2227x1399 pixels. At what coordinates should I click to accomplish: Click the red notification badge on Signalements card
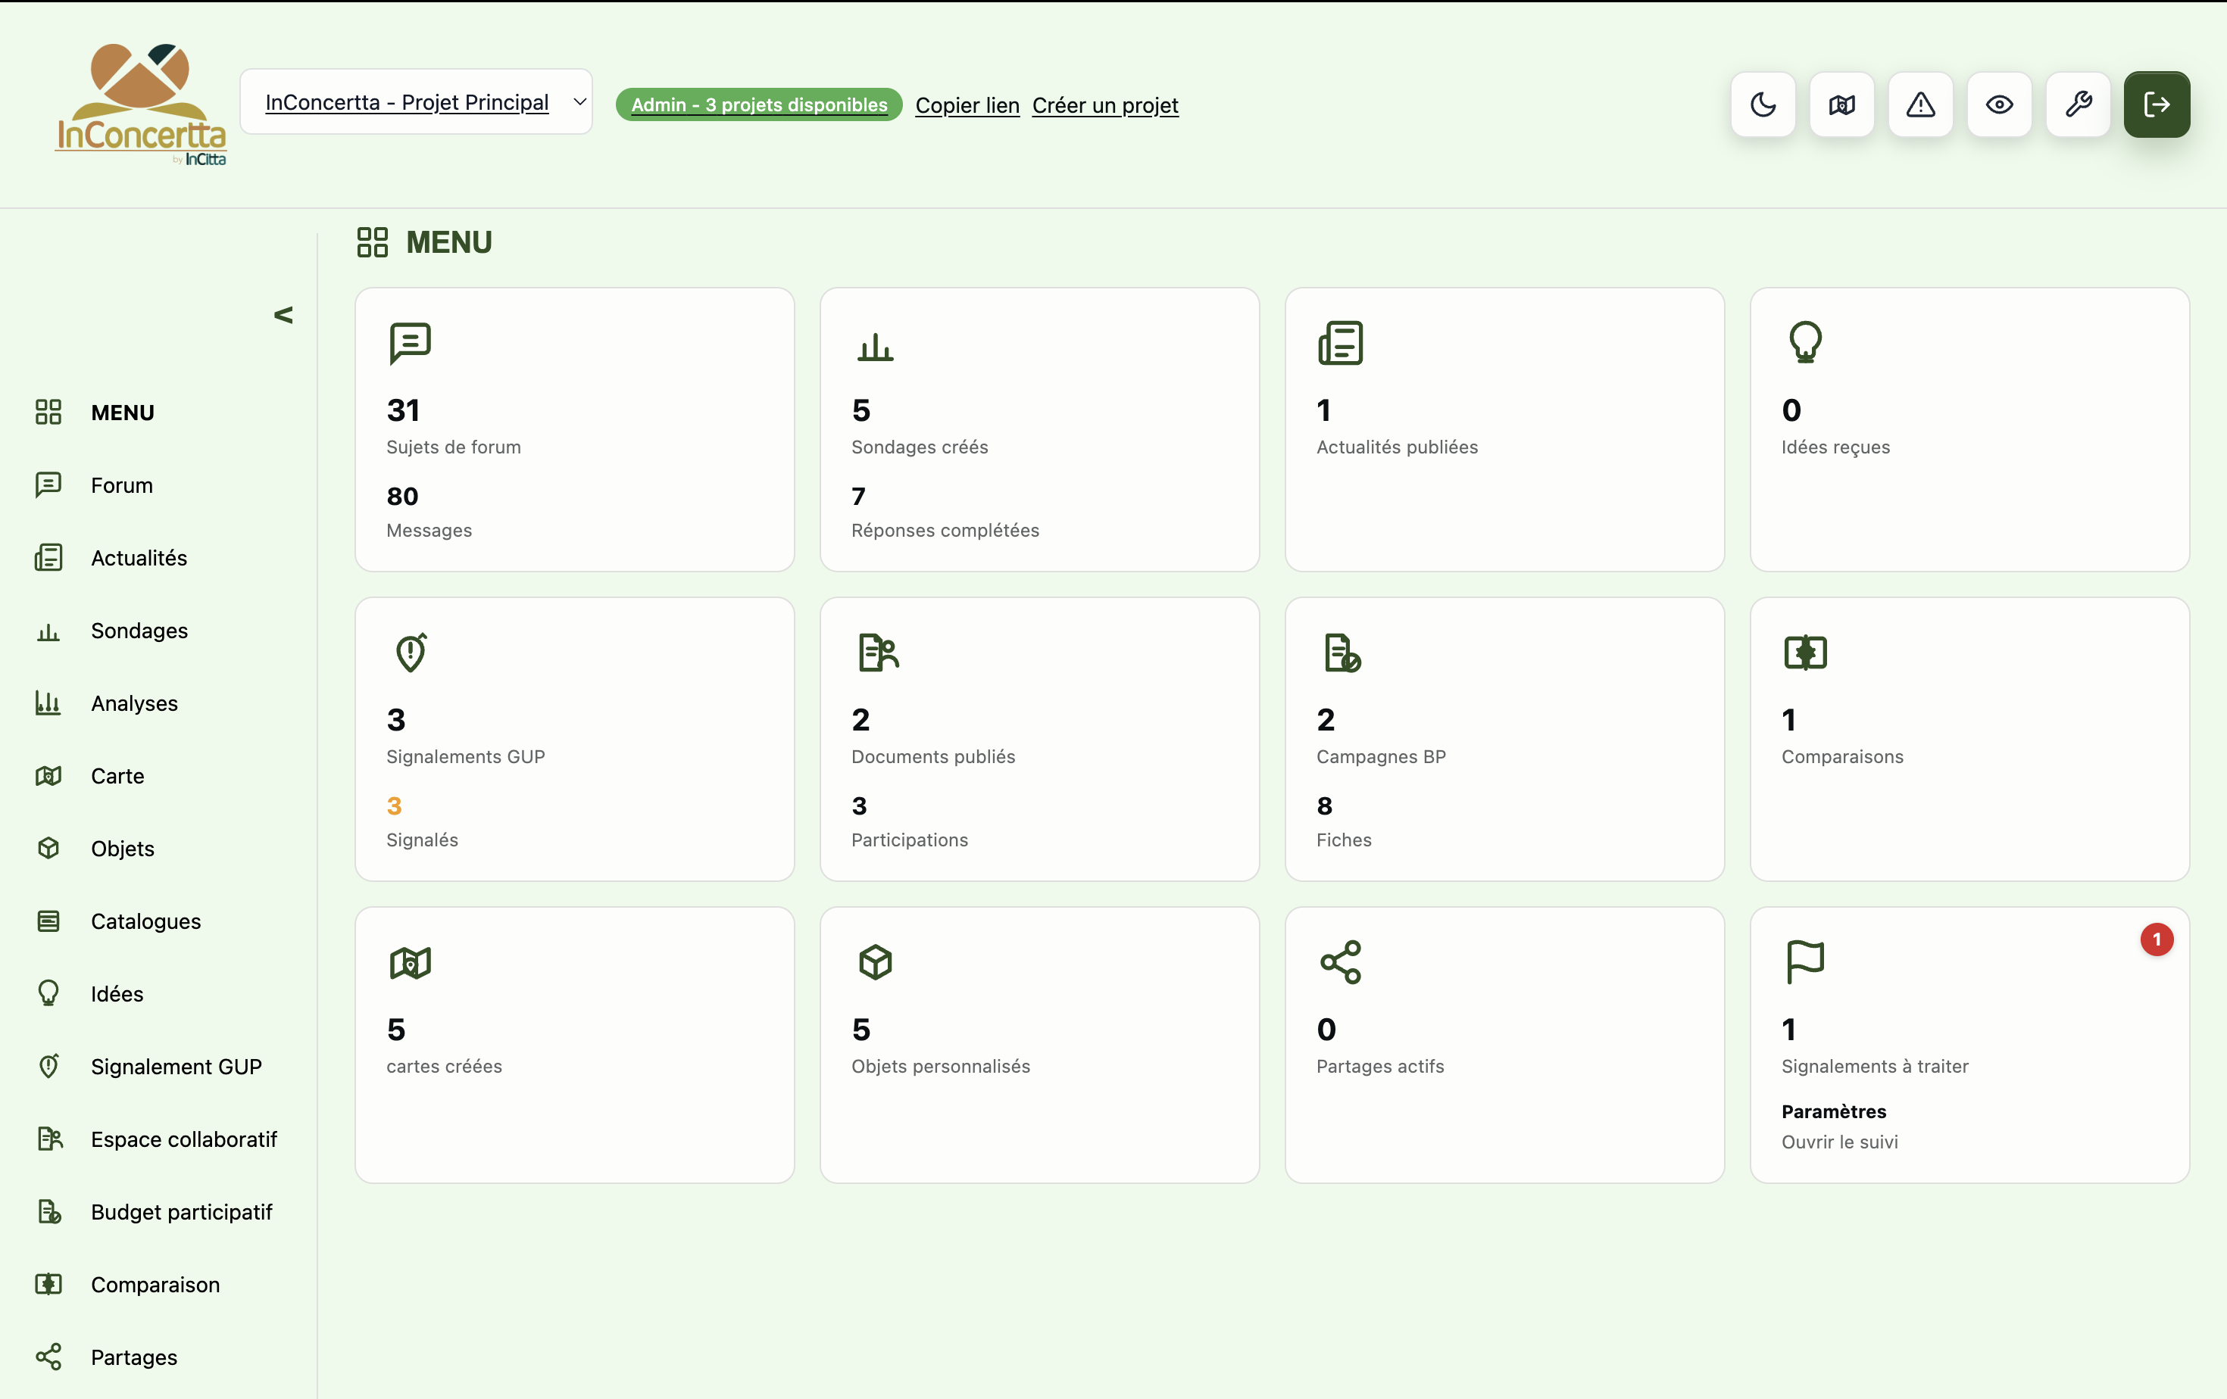tap(2157, 939)
